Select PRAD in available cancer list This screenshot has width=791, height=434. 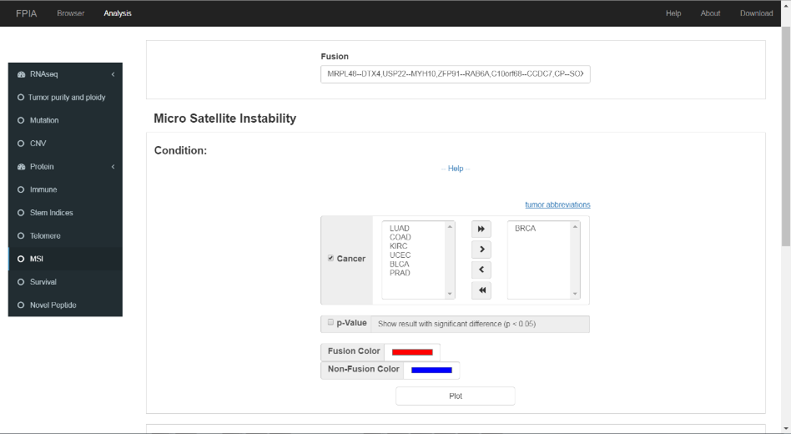tap(400, 273)
